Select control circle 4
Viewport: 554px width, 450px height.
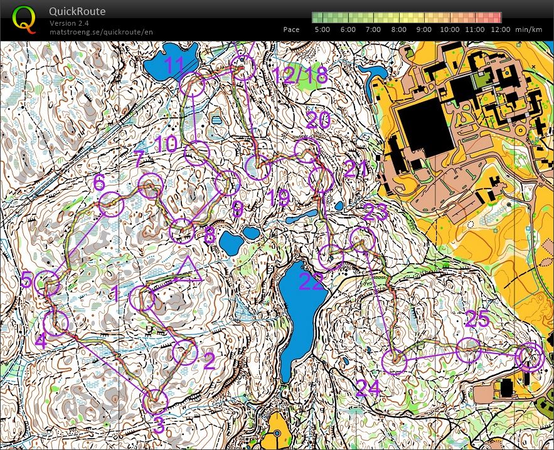pyautogui.click(x=55, y=323)
